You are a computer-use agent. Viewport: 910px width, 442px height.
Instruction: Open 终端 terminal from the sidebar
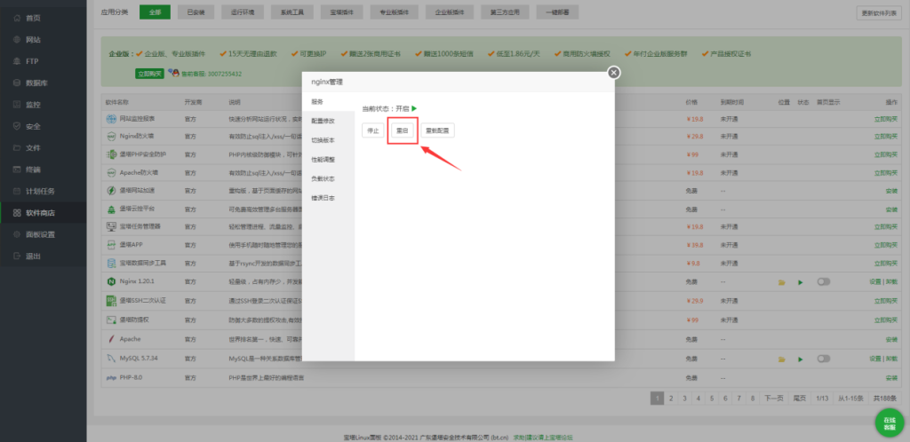click(x=33, y=170)
